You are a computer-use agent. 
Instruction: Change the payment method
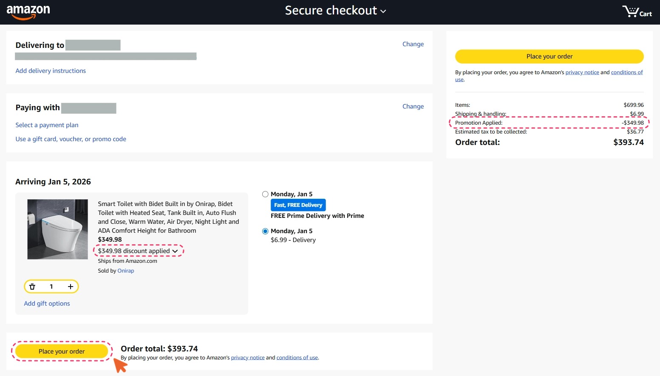[413, 106]
